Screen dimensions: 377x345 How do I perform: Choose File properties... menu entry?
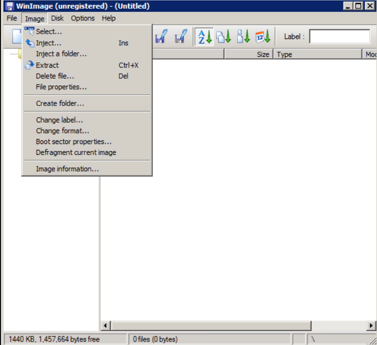[87, 87]
